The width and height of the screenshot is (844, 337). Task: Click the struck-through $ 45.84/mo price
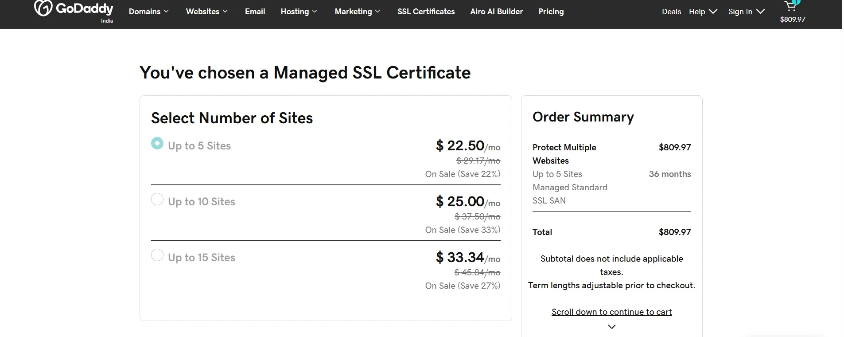pyautogui.click(x=478, y=272)
